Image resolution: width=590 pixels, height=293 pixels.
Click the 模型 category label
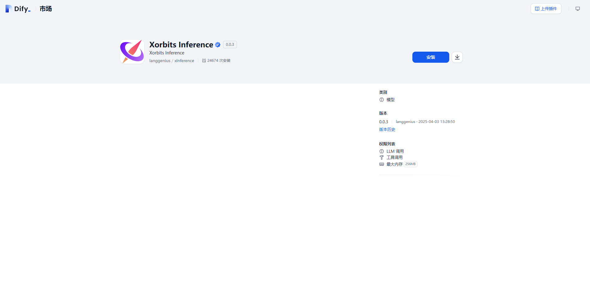390,100
